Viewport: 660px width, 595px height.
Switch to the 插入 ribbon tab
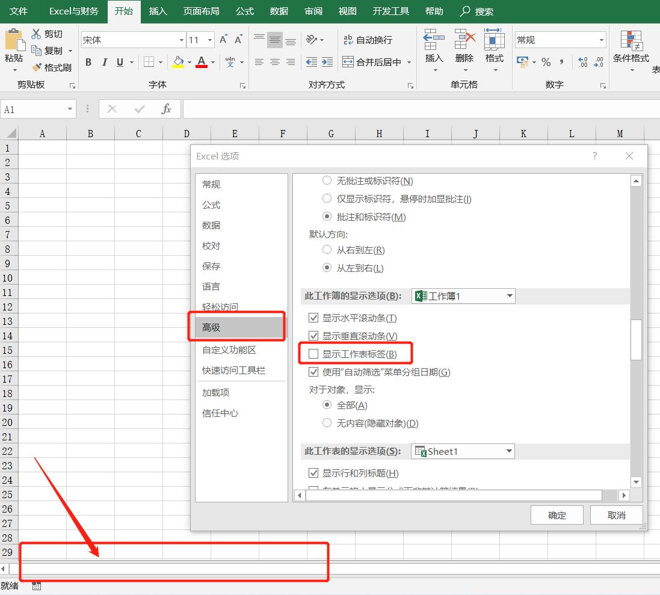158,11
